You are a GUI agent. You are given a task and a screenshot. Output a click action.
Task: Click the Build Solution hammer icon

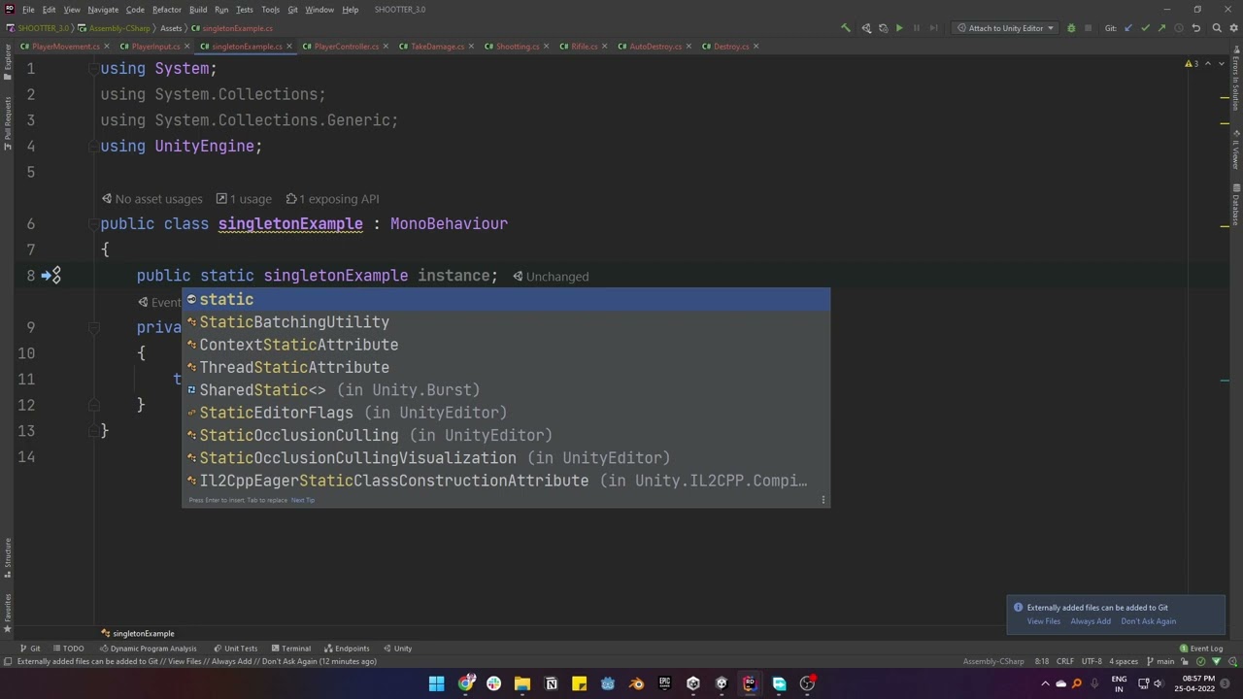845,28
